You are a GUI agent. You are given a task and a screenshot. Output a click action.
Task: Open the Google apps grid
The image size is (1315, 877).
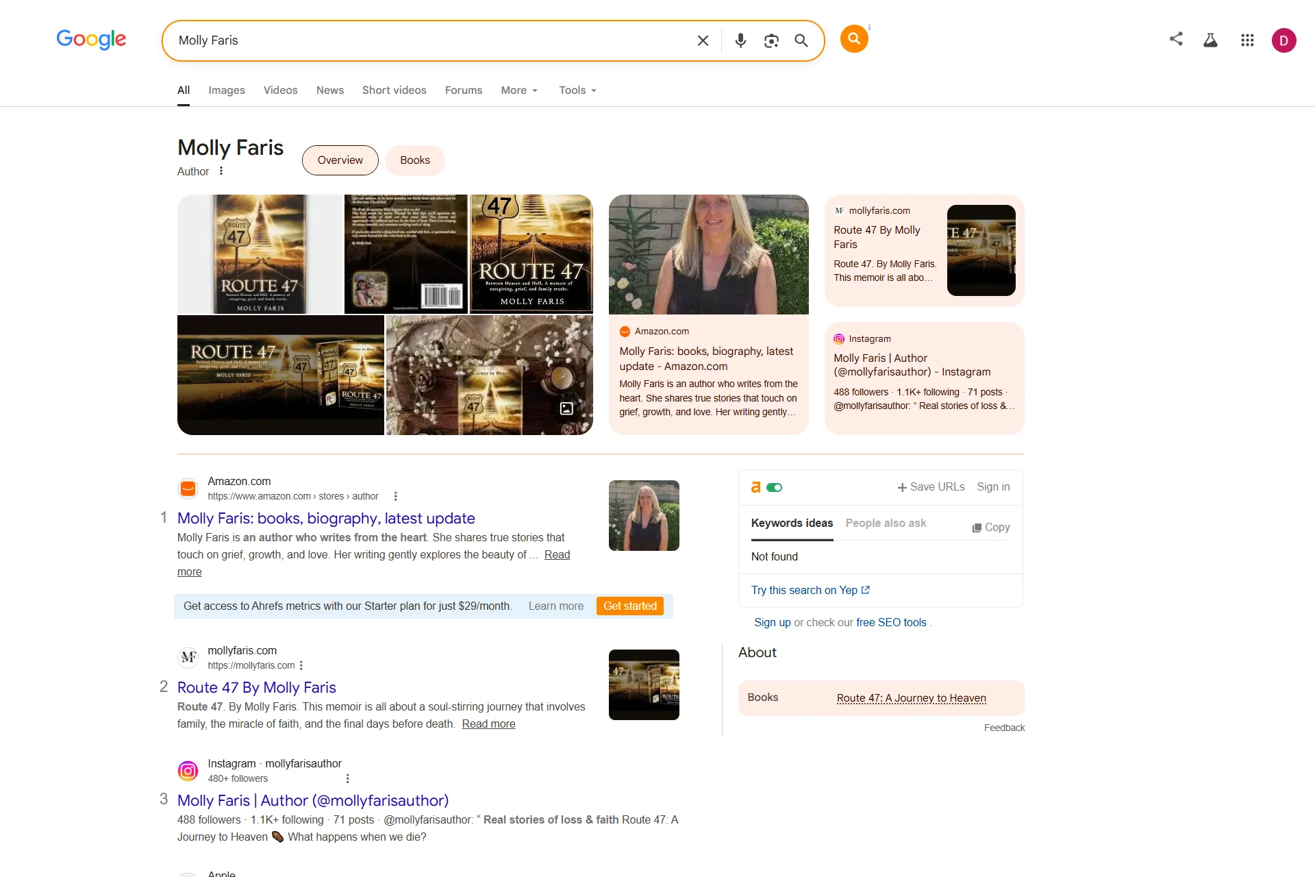(1247, 40)
